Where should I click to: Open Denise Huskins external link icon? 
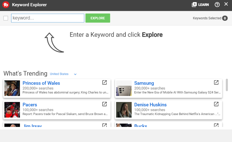coord(216,104)
